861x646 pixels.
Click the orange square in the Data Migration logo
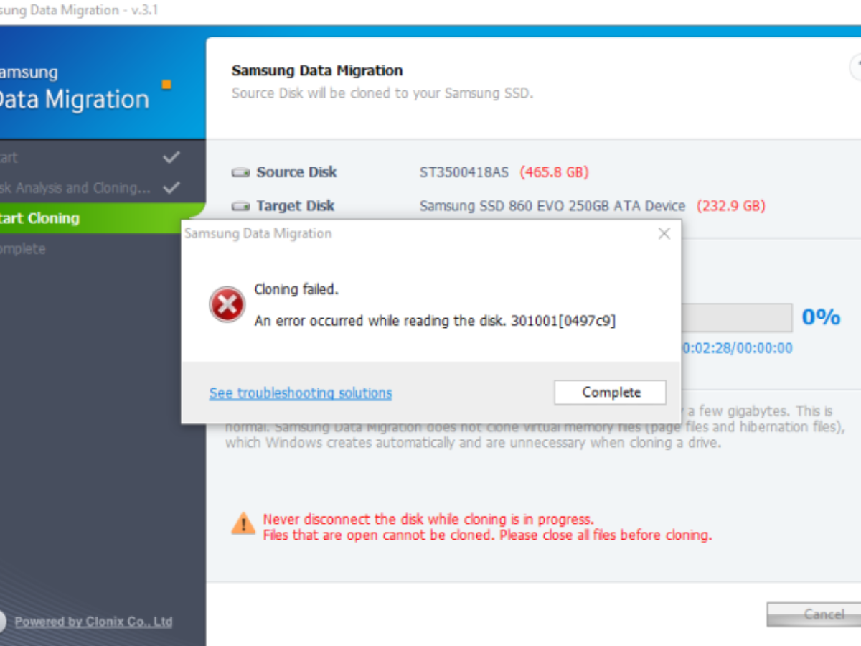166,85
